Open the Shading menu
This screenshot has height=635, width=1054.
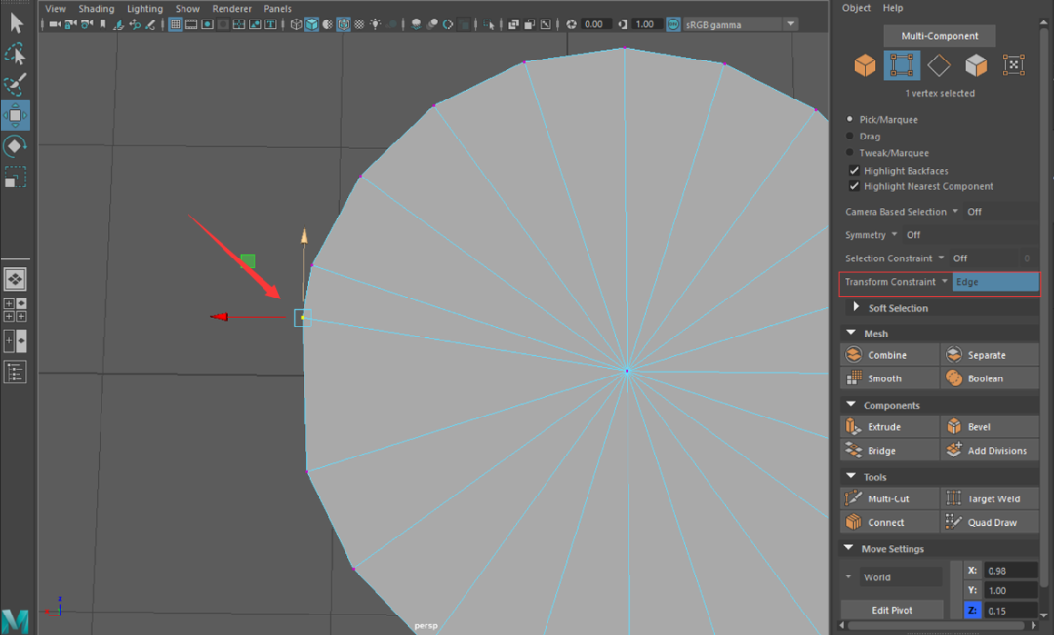click(x=96, y=8)
